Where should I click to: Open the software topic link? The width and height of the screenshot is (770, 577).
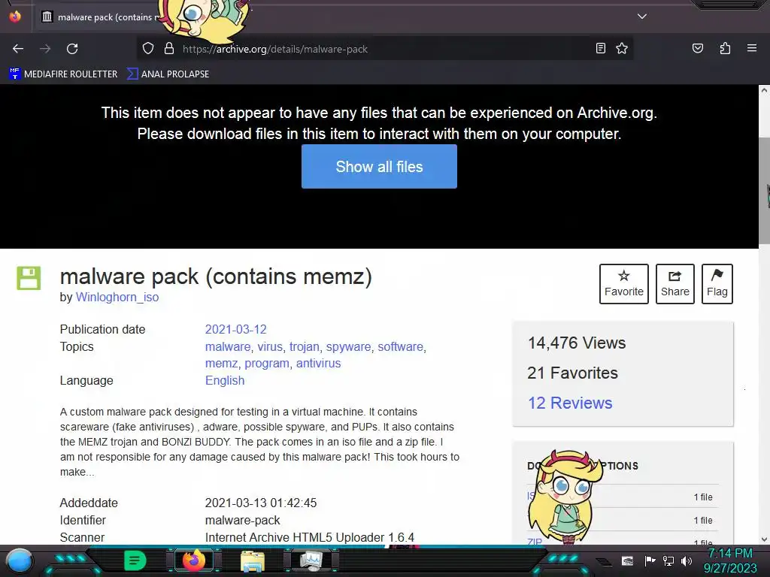click(400, 346)
